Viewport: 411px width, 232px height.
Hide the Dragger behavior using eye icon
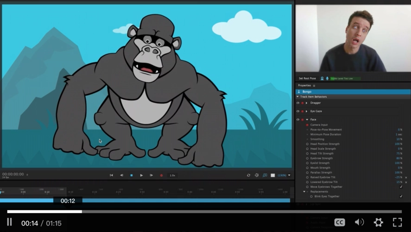pyautogui.click(x=298, y=103)
